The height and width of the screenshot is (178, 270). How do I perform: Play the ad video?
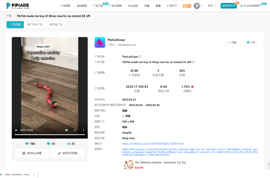tap(16, 130)
